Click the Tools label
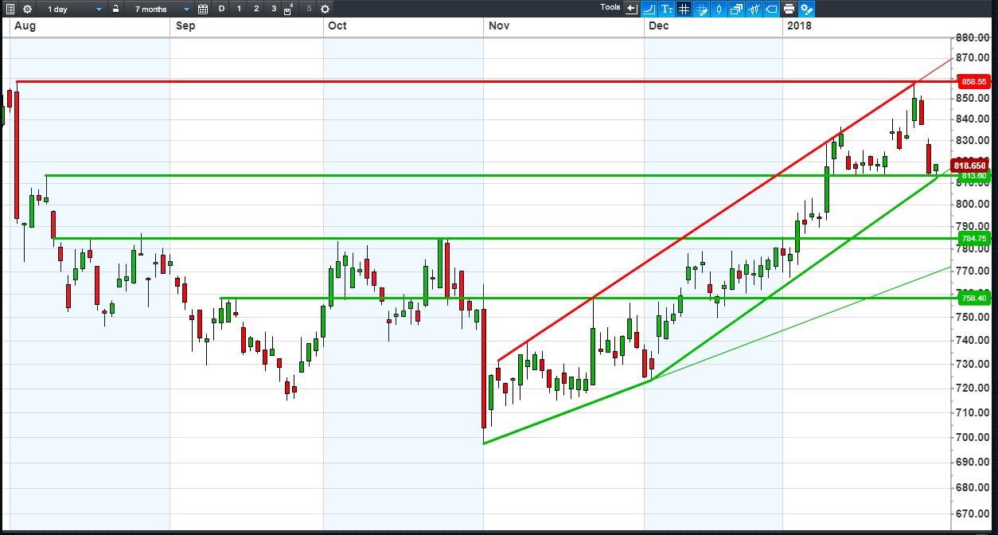The width and height of the screenshot is (998, 535). [x=610, y=7]
